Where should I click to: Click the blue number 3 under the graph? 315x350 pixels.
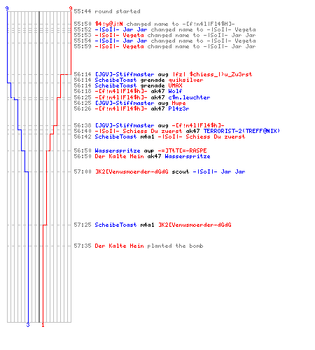(x=28, y=325)
